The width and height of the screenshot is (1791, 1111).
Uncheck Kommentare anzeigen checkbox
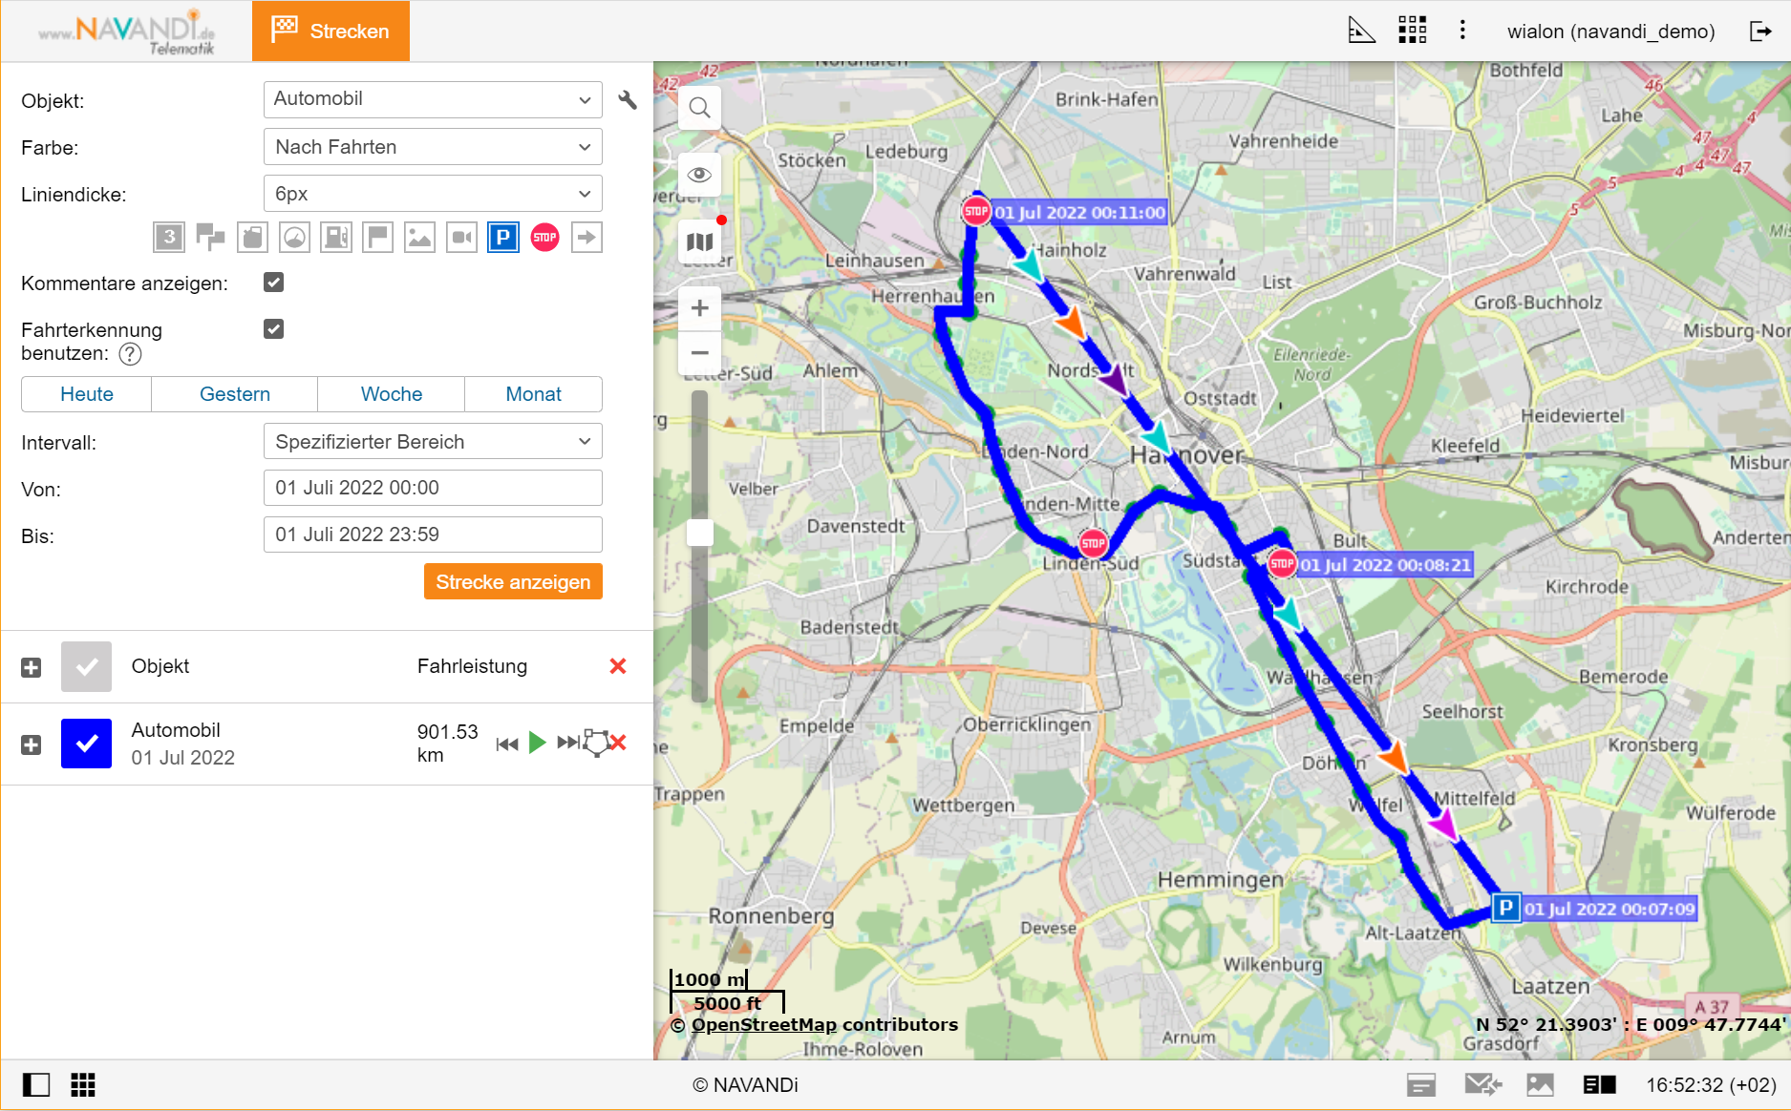click(274, 283)
